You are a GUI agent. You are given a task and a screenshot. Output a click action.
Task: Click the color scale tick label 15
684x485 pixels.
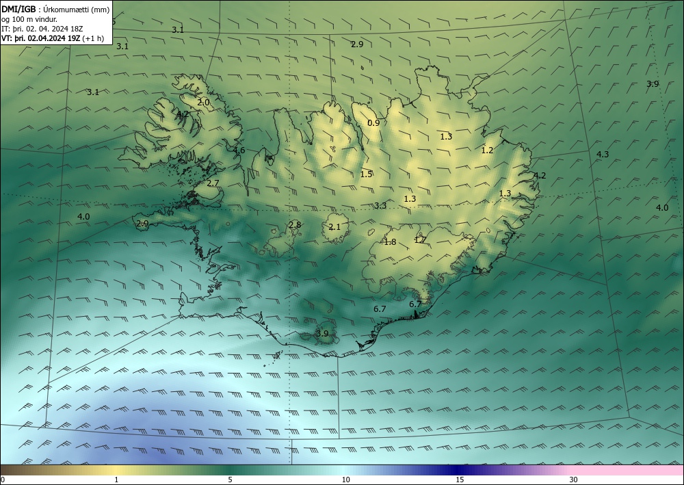click(x=460, y=480)
